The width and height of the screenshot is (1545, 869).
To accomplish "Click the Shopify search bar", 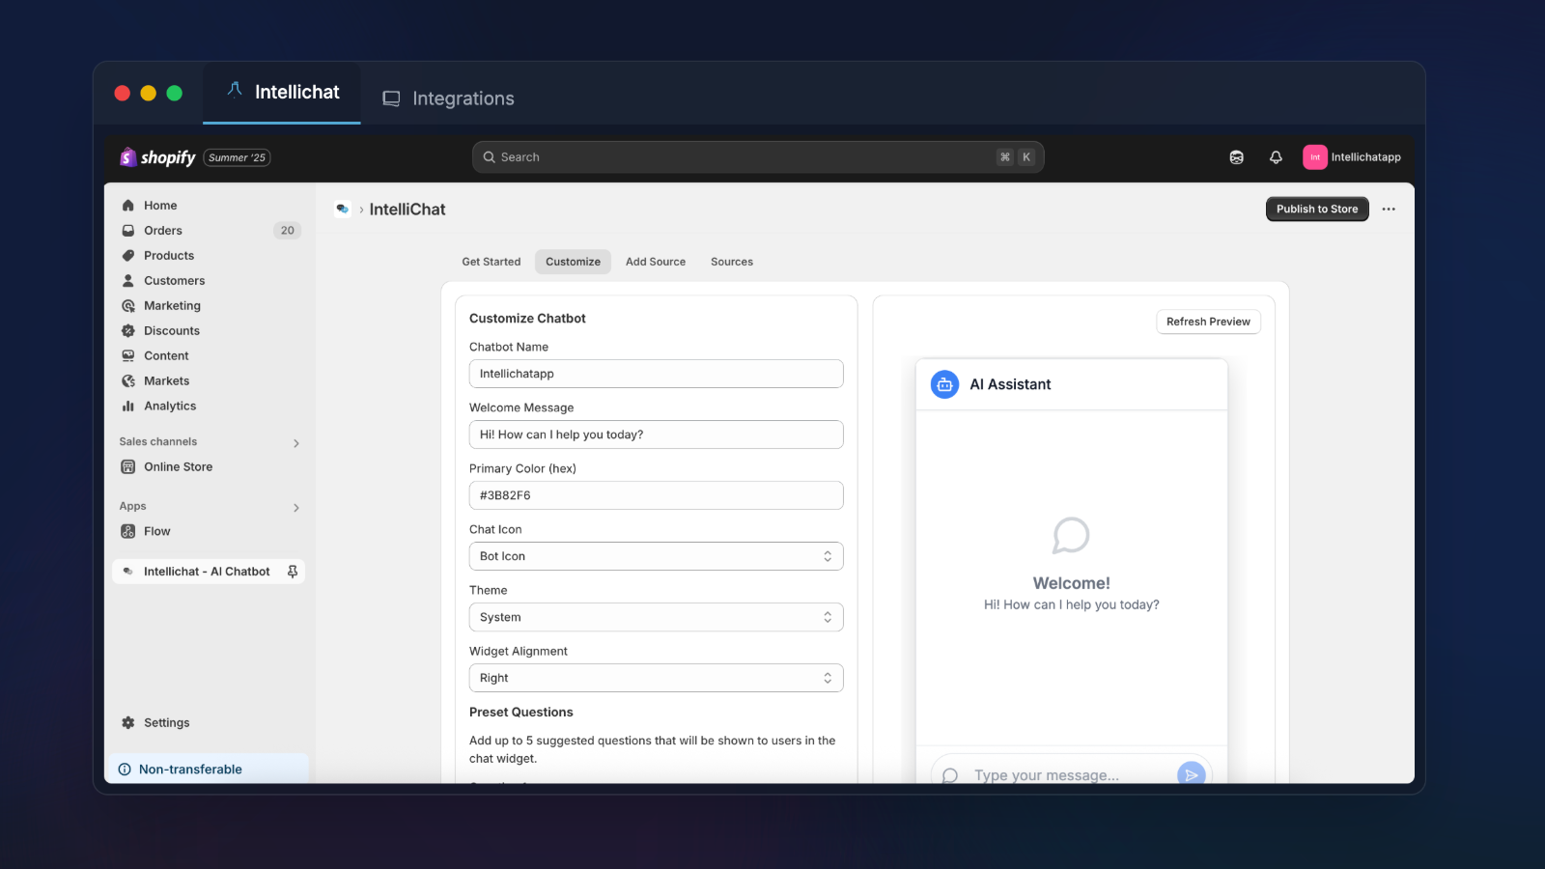I will pyautogui.click(x=758, y=157).
